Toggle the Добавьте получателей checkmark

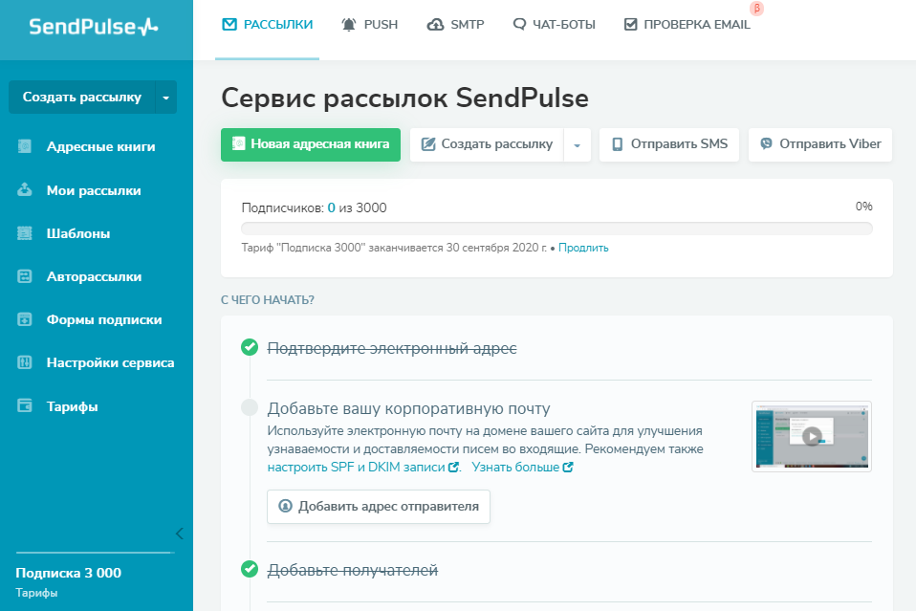point(250,570)
